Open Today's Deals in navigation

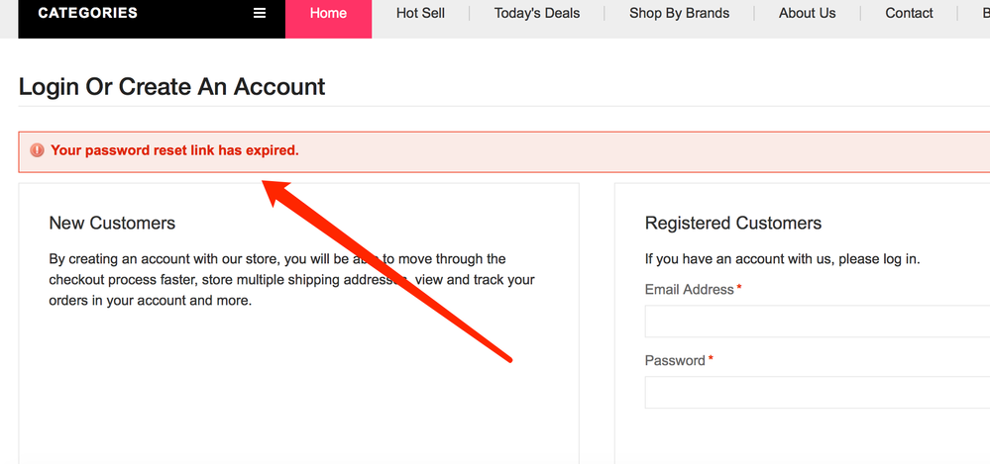coord(537,14)
